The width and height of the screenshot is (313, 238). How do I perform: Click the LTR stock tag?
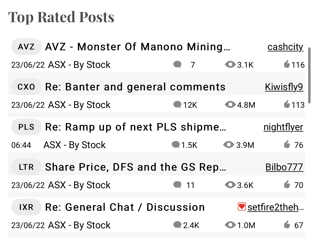pos(26,167)
